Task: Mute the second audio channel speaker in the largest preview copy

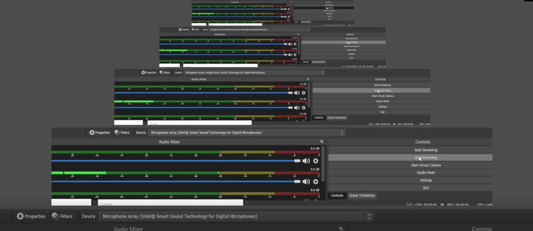Action: [x=306, y=182]
